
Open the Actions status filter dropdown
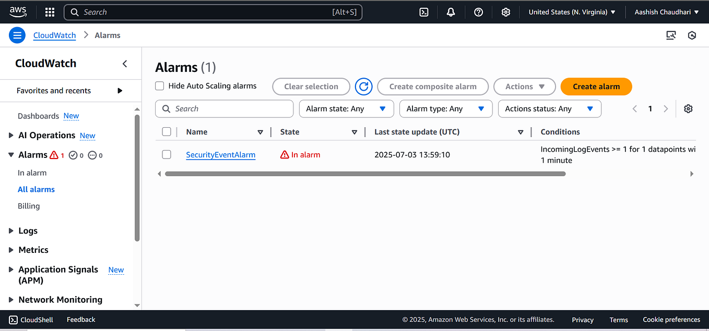549,108
